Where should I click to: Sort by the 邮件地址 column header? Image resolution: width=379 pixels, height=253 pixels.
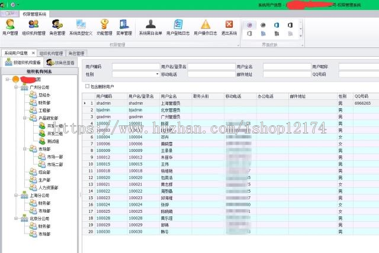tap(313, 96)
